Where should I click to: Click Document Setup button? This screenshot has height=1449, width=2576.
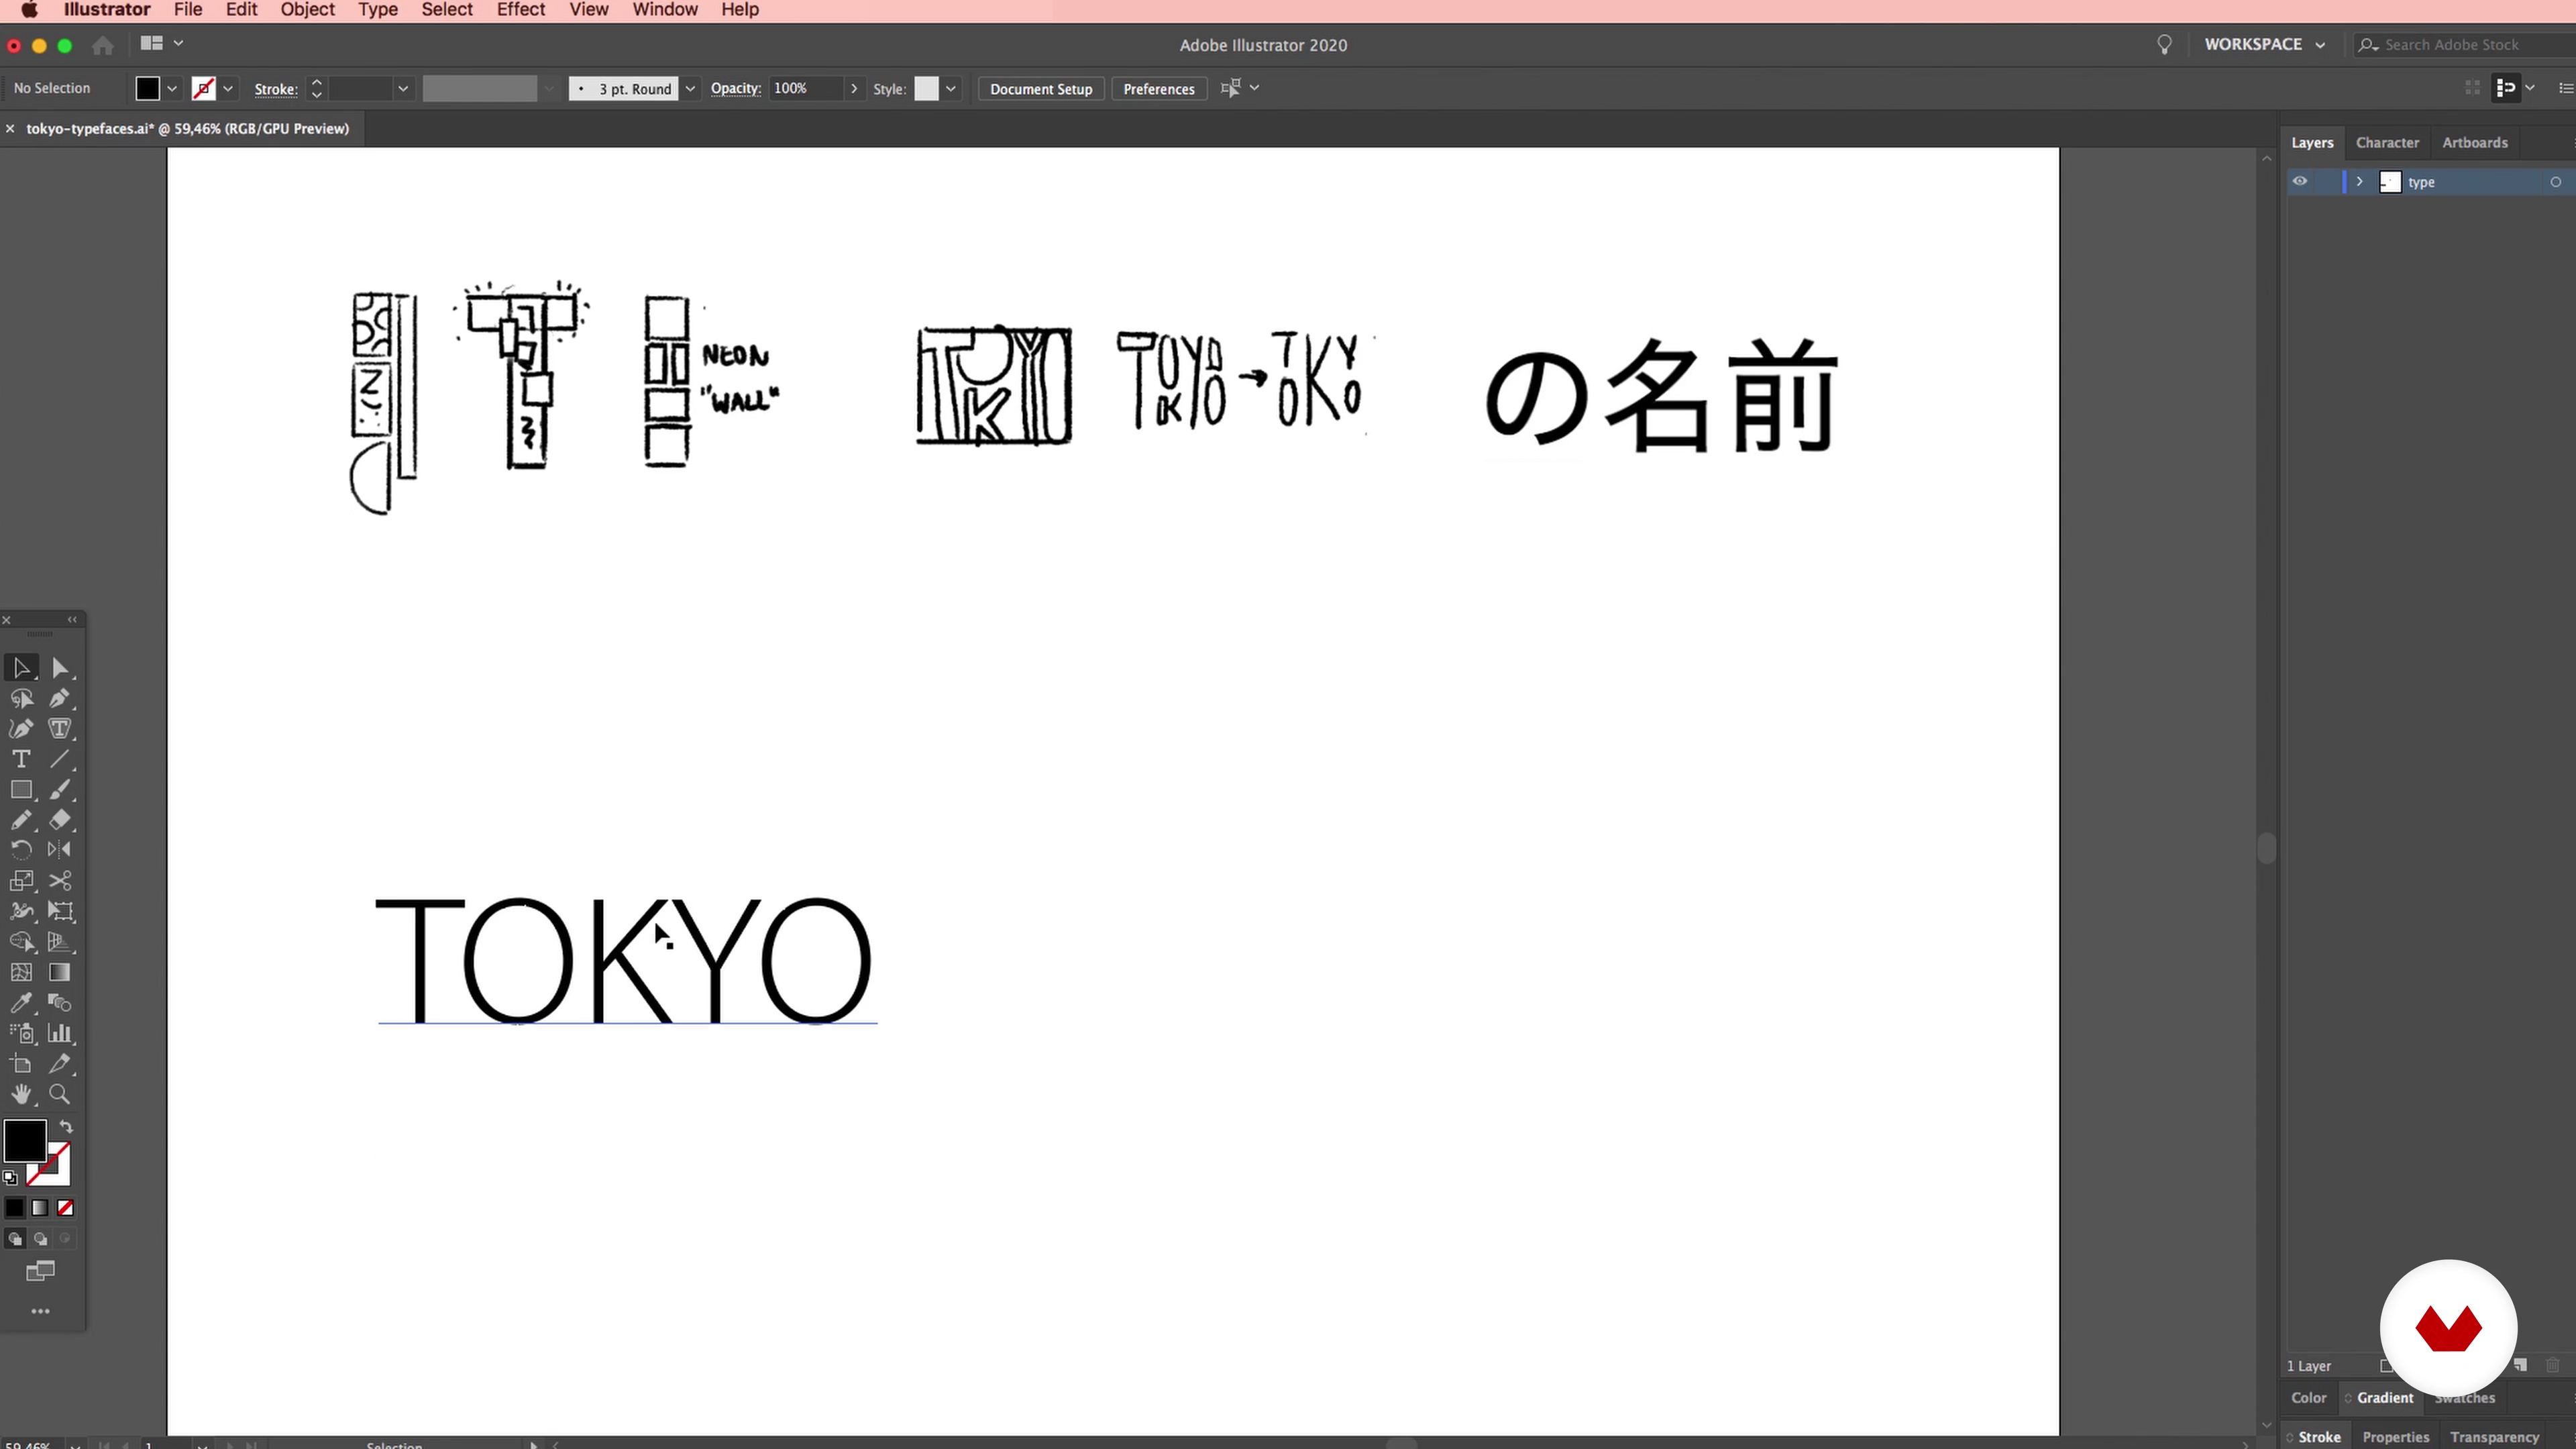1041,88
